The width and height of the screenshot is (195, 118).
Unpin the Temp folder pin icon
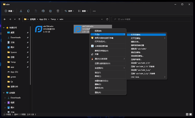click(x=28, y=62)
